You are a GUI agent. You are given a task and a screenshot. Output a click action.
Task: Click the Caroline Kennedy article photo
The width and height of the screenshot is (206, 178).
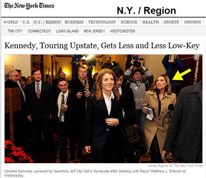[x=103, y=109]
